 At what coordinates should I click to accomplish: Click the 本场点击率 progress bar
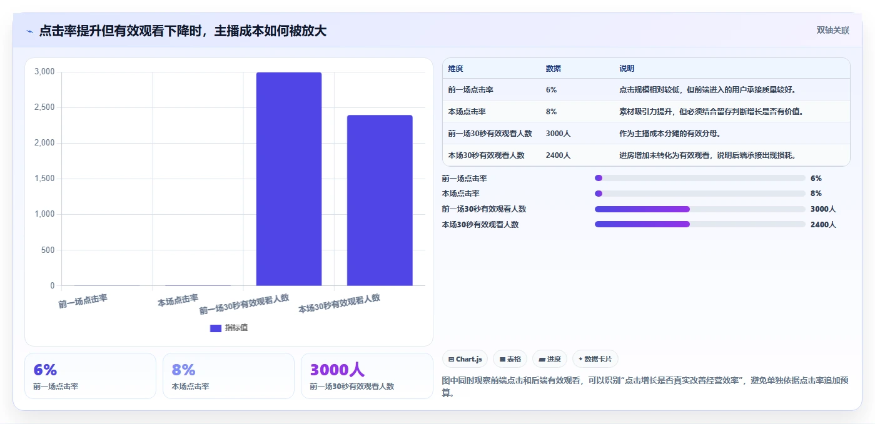(700, 194)
